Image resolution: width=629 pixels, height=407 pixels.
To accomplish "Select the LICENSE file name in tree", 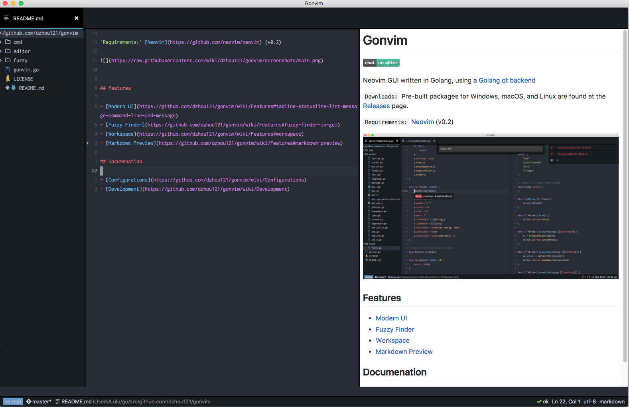I will (x=23, y=79).
